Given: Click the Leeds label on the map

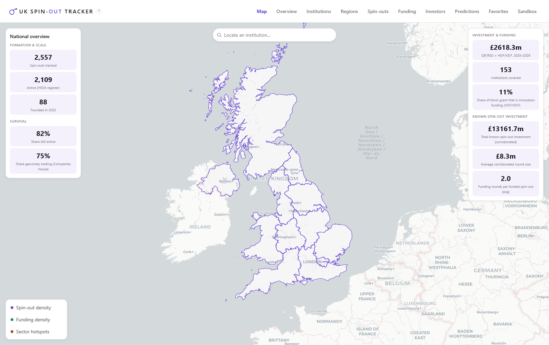Looking at the screenshot, I should coord(295,203).
